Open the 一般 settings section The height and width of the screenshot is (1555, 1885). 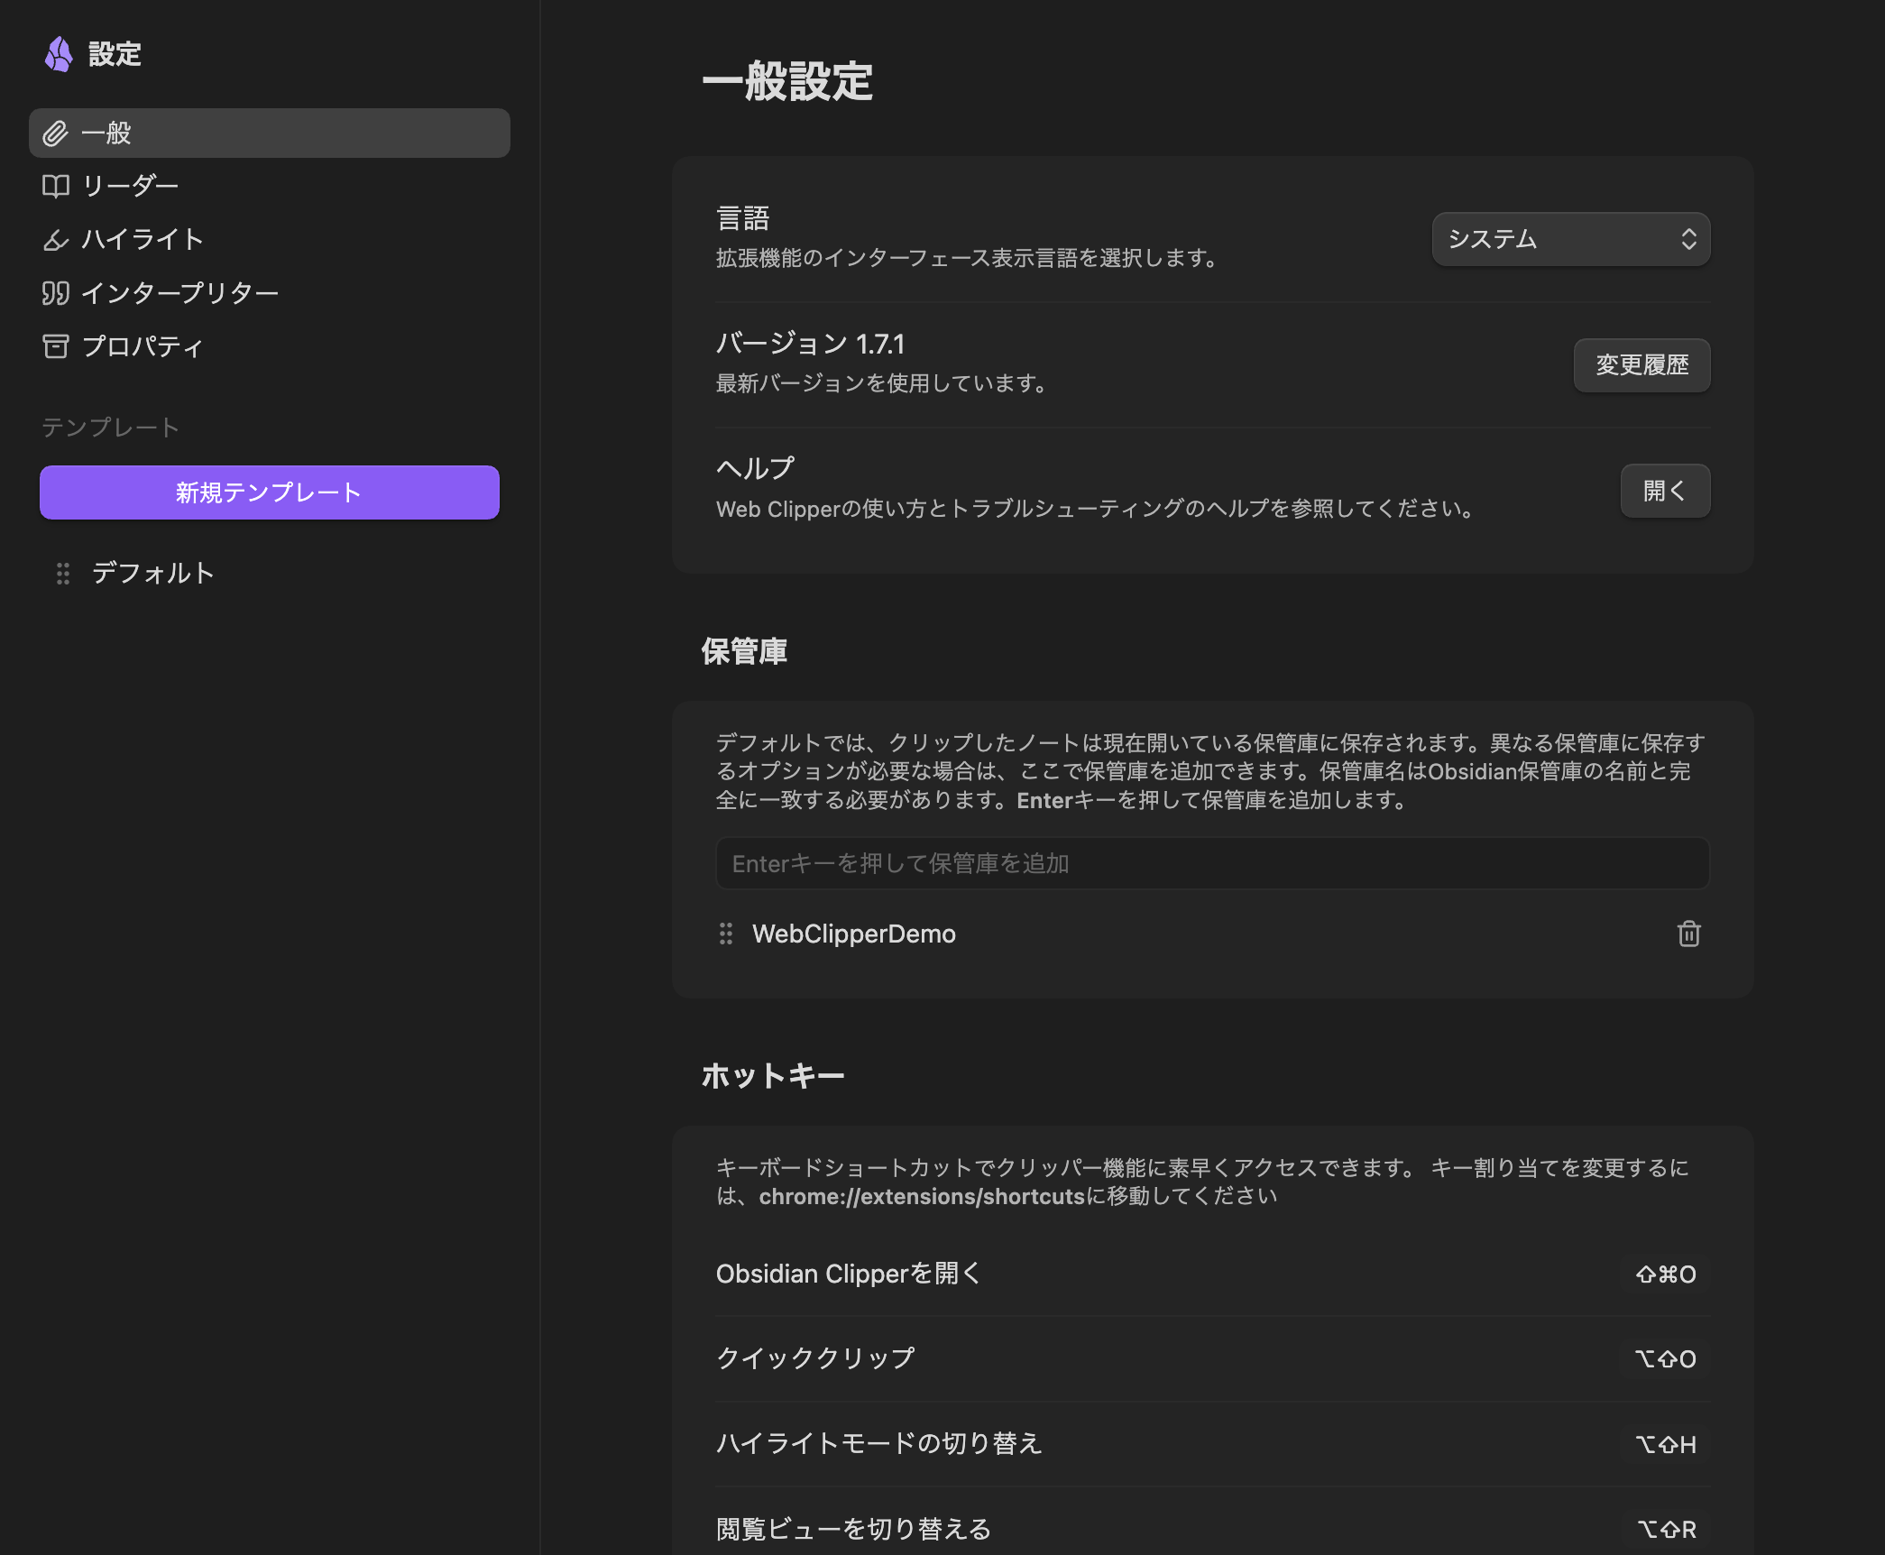[x=270, y=133]
